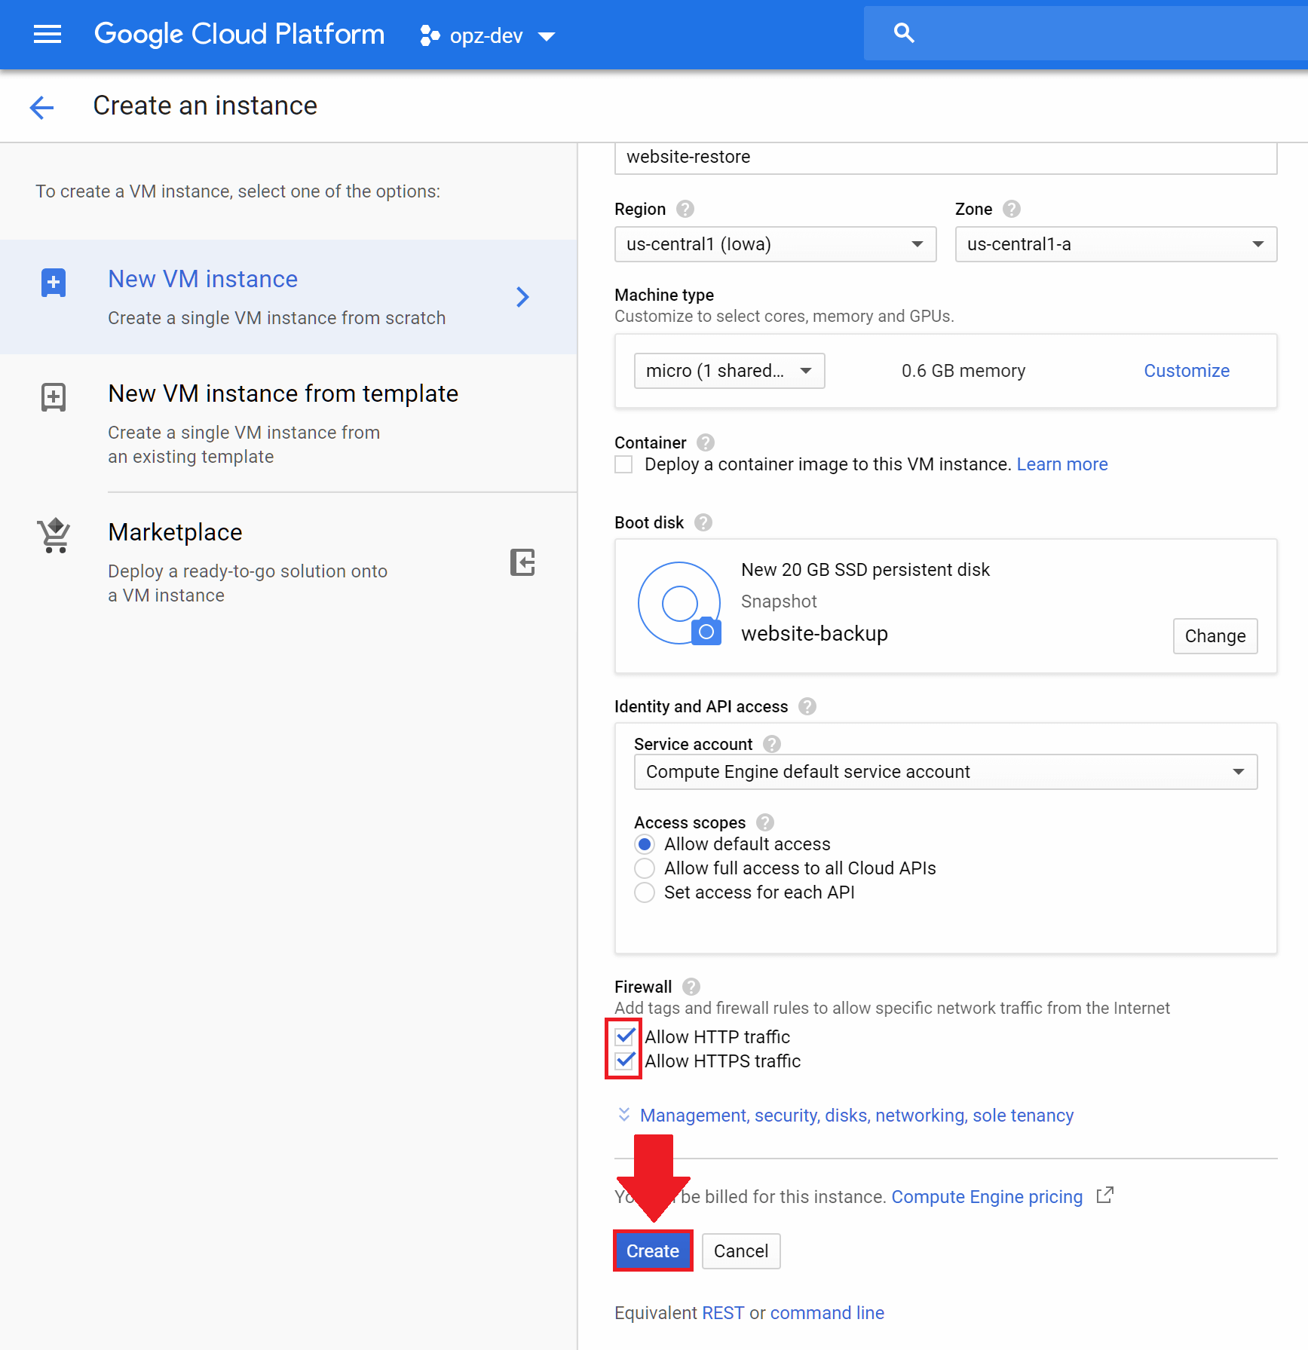Open Identity and API access help icon

coord(807,706)
